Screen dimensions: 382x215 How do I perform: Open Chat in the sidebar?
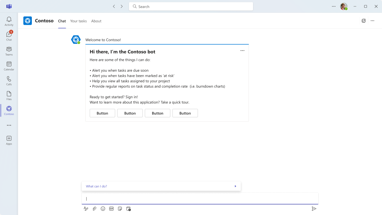tap(9, 36)
